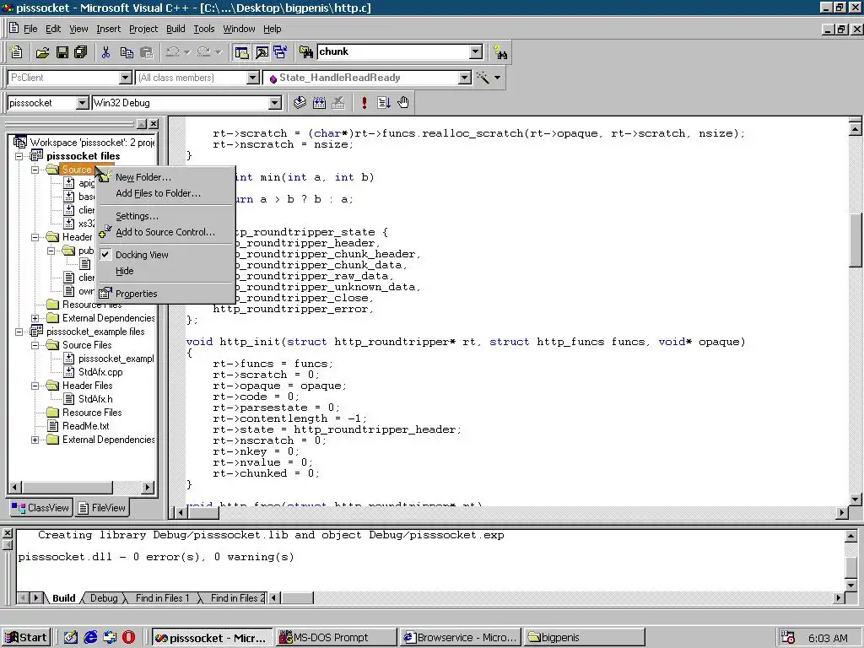
Task: Click the Copy toolbar icon
Action: click(127, 52)
